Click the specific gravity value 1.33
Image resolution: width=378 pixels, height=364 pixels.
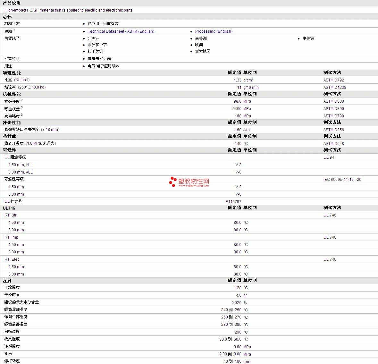[238, 80]
